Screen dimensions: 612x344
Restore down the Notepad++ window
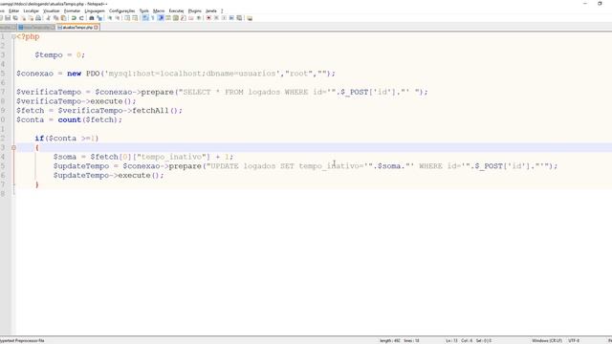pos(600,4)
